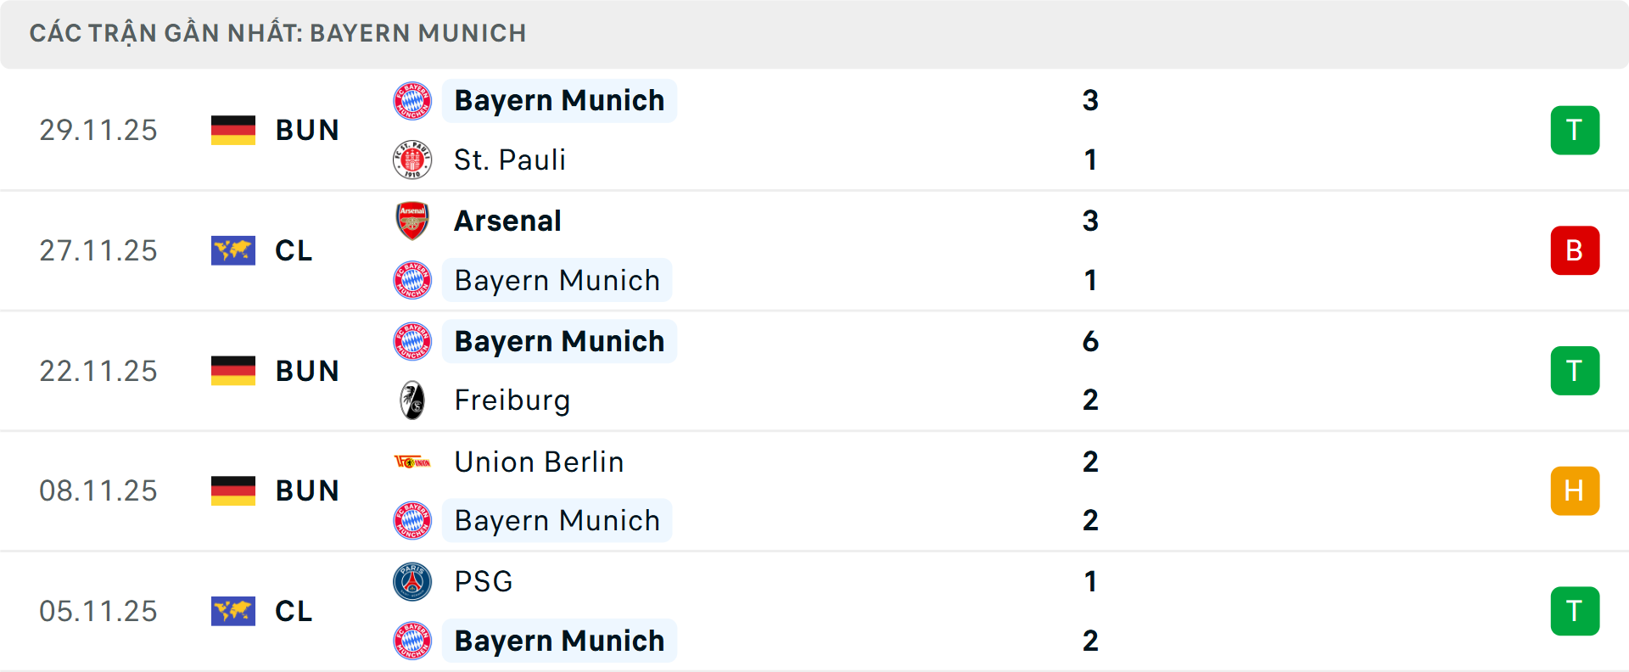Click the red B badge for the Arsenal loss
Screen dimensions: 1629x672
click(1575, 250)
